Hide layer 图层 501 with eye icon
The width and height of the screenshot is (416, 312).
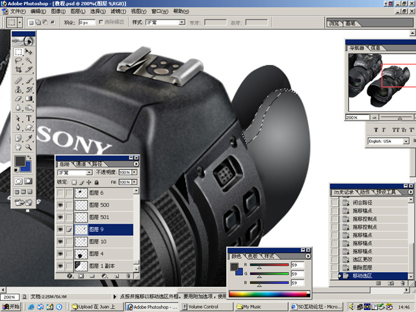click(x=60, y=217)
